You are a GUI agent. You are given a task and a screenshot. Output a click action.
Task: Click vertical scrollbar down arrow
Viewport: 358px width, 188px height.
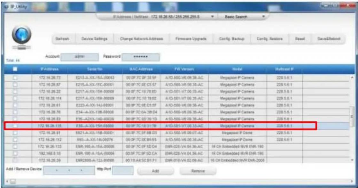tap(352, 160)
